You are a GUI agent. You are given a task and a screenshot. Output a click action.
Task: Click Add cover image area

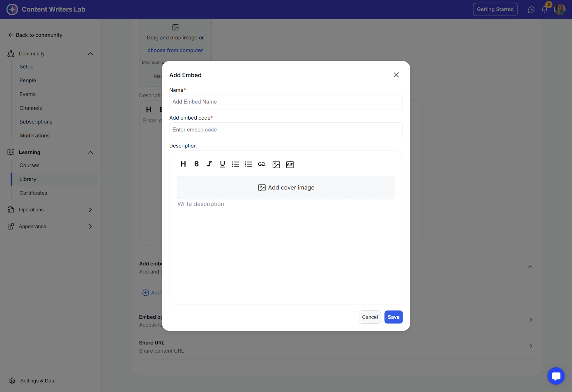click(286, 188)
